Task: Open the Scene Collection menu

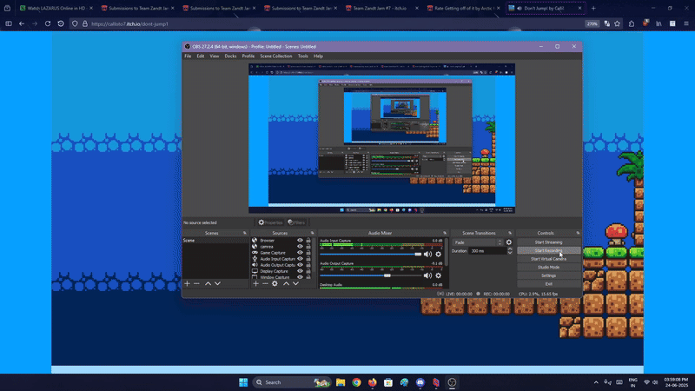Action: (x=275, y=56)
